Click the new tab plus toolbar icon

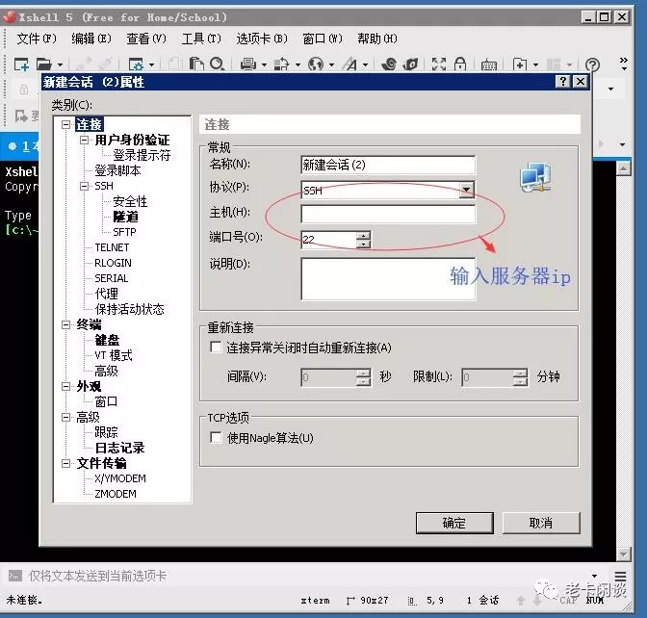[520, 64]
